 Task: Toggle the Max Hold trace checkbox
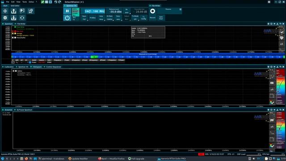click(x=15, y=31)
